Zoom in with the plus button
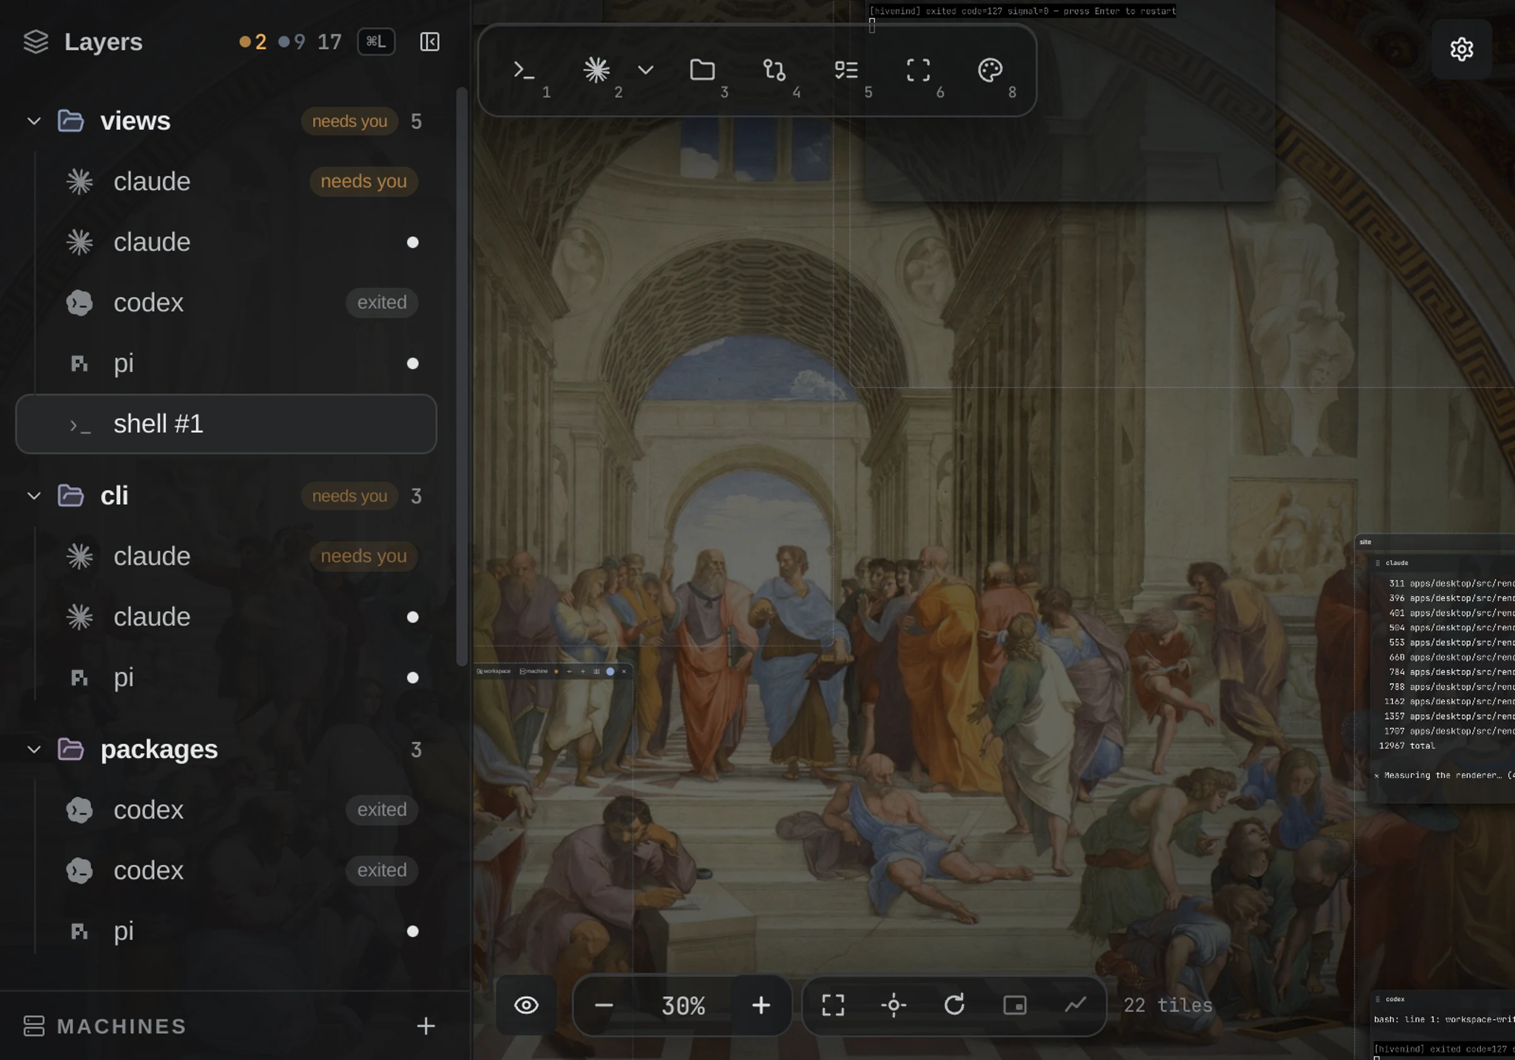This screenshot has width=1515, height=1060. 761,1005
